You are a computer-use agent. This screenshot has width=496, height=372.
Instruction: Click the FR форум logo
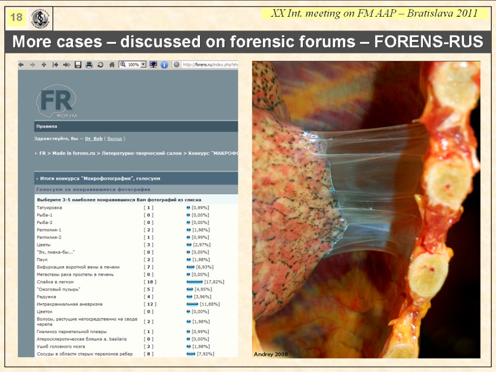click(56, 102)
